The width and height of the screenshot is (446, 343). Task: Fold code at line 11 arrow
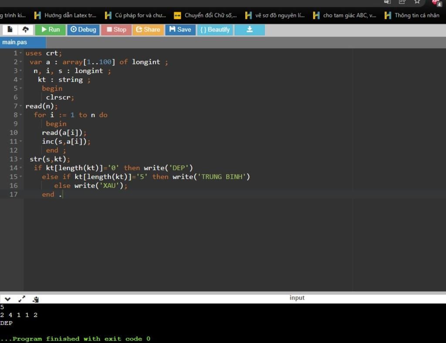(x=20, y=141)
